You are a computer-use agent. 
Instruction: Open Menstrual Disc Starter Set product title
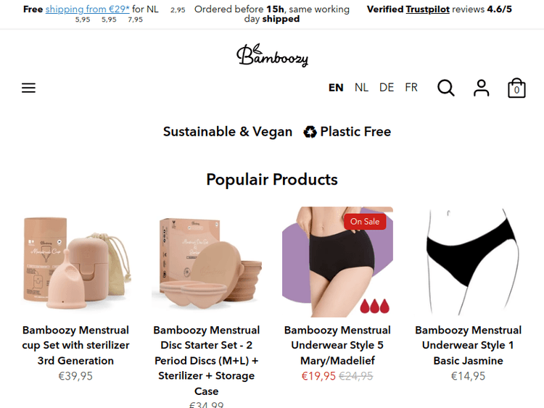click(207, 360)
